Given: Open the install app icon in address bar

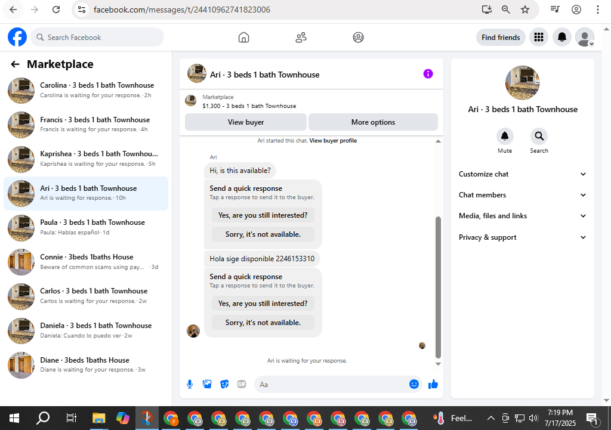Looking at the screenshot, I should 487,10.
